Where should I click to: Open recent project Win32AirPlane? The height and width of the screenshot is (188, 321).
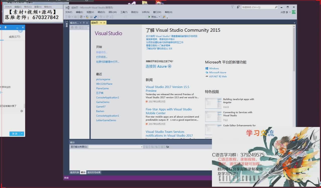tap(104, 84)
